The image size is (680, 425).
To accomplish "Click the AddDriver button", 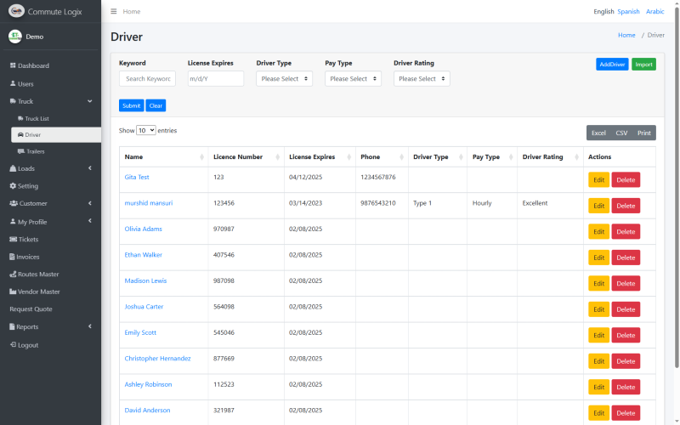I will pyautogui.click(x=612, y=65).
